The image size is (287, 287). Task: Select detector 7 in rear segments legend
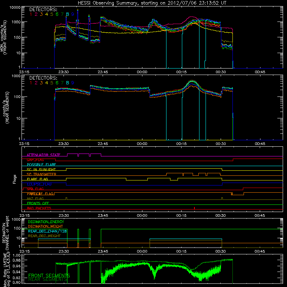click(x=62, y=83)
